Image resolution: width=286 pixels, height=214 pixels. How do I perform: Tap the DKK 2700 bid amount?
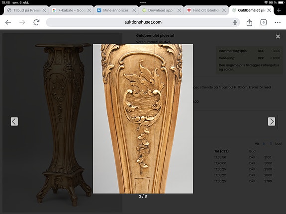click(x=268, y=181)
